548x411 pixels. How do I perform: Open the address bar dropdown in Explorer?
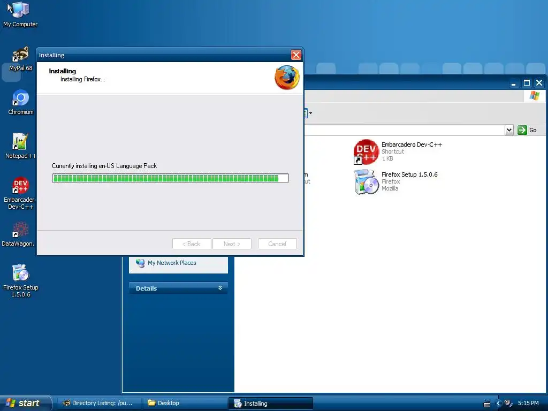(x=509, y=130)
